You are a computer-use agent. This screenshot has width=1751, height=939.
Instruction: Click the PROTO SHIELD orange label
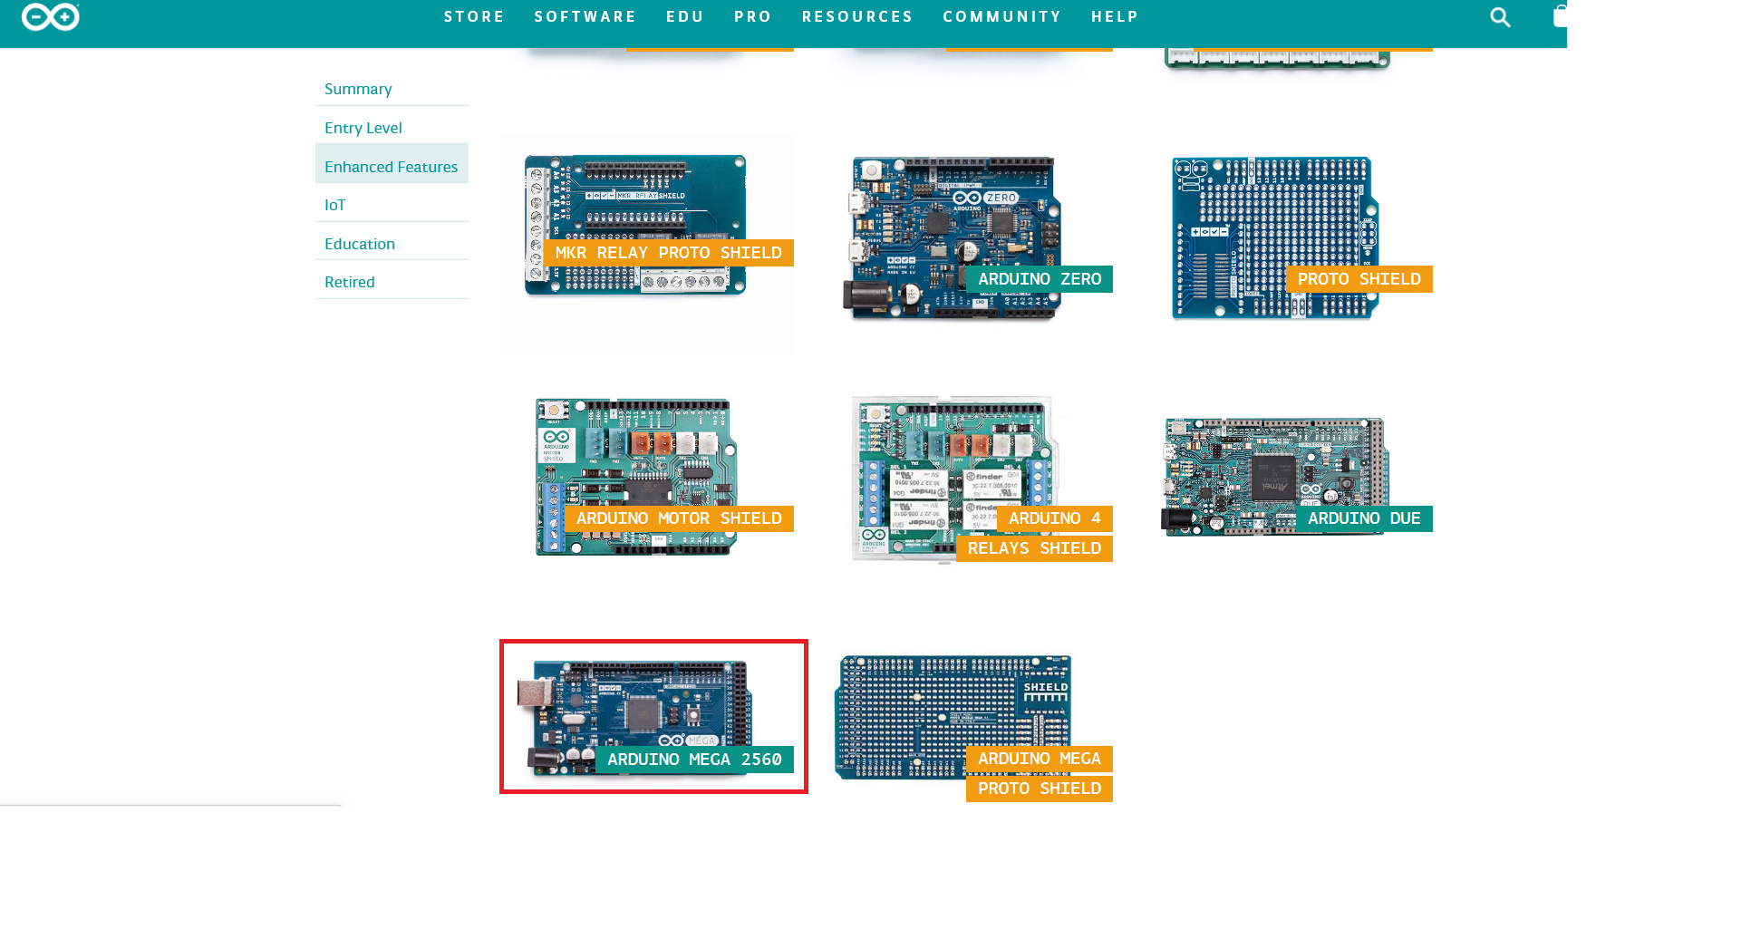(1359, 279)
